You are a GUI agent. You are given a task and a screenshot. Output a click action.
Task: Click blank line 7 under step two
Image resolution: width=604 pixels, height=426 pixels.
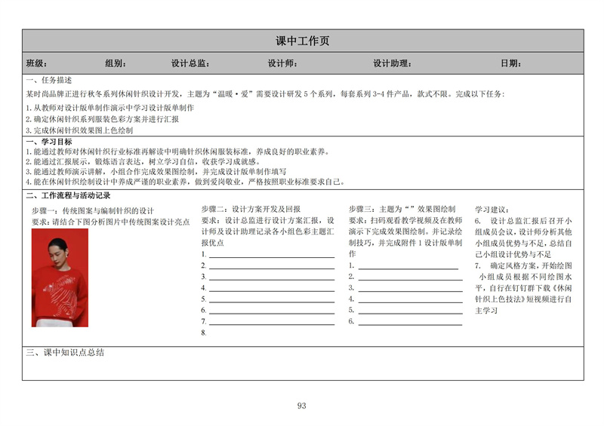[x=272, y=323]
